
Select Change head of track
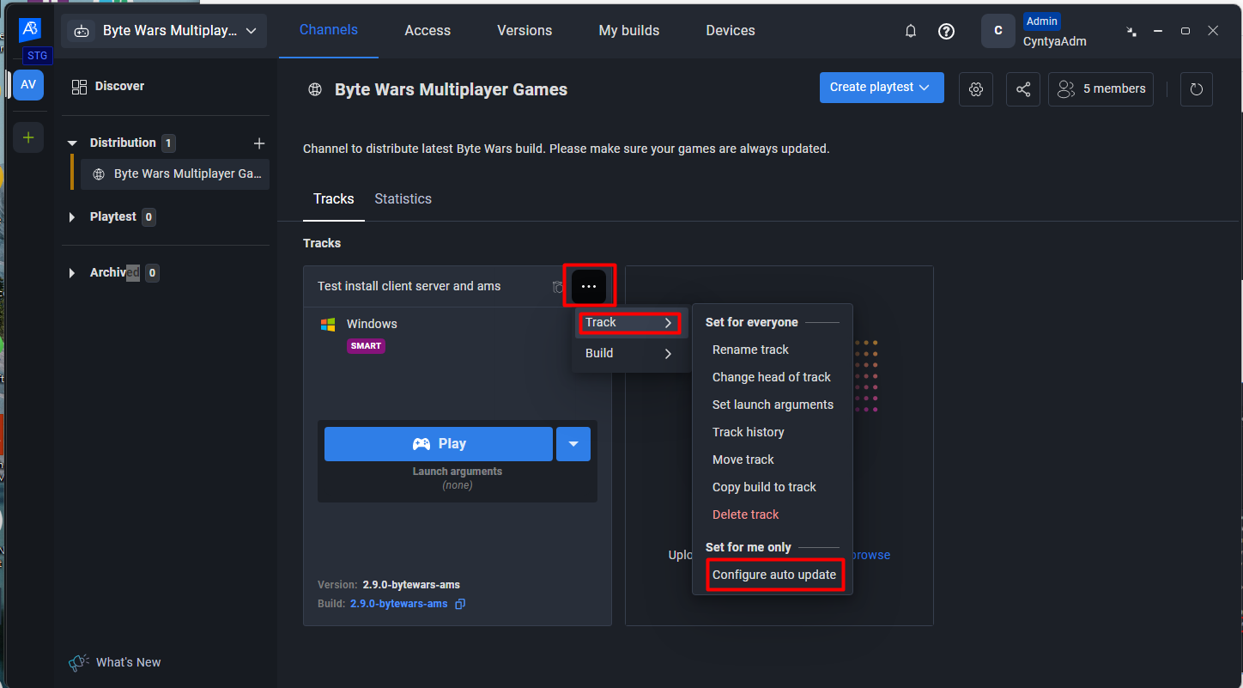pyautogui.click(x=772, y=377)
